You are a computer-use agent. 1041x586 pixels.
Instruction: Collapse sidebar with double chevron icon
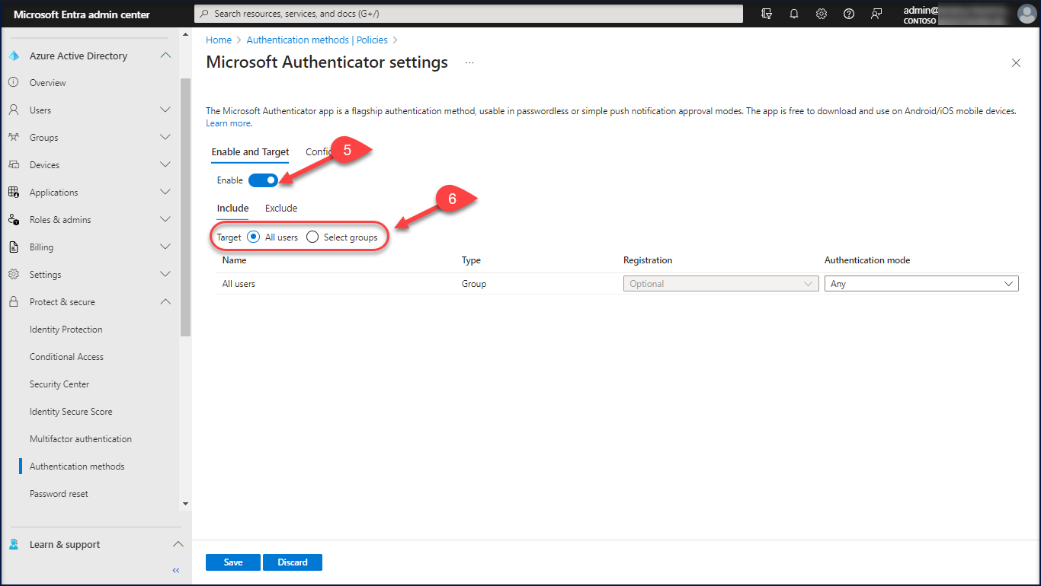pos(176,570)
